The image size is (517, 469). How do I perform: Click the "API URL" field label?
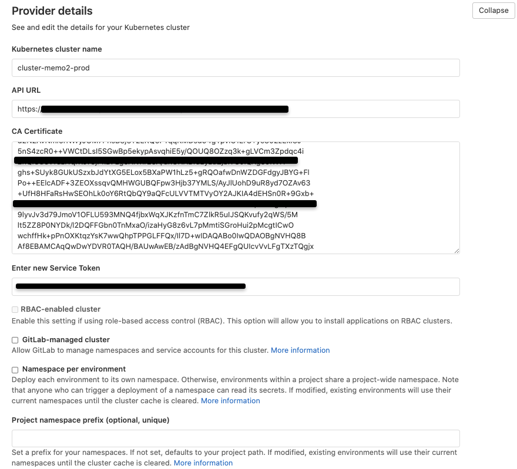[x=26, y=90]
